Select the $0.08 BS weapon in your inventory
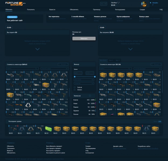The image size is (168, 161). (x=37, y=86)
